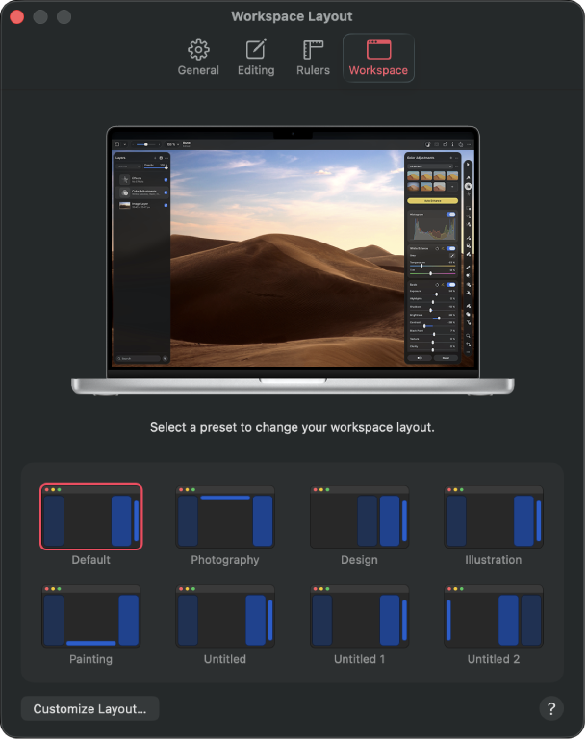
Task: Choose the Design workspace preset
Action: [x=359, y=517]
